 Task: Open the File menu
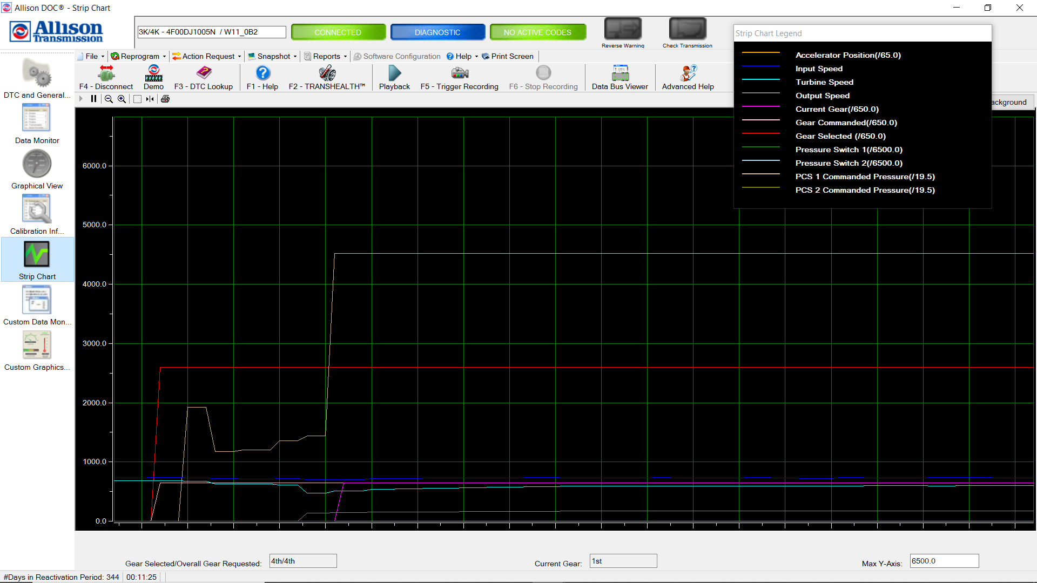(90, 56)
